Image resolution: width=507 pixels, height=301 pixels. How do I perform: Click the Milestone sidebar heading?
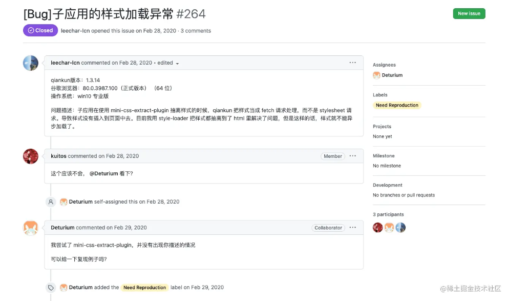point(384,156)
